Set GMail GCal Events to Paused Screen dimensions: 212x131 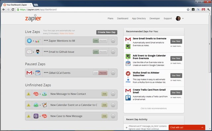(103, 73)
